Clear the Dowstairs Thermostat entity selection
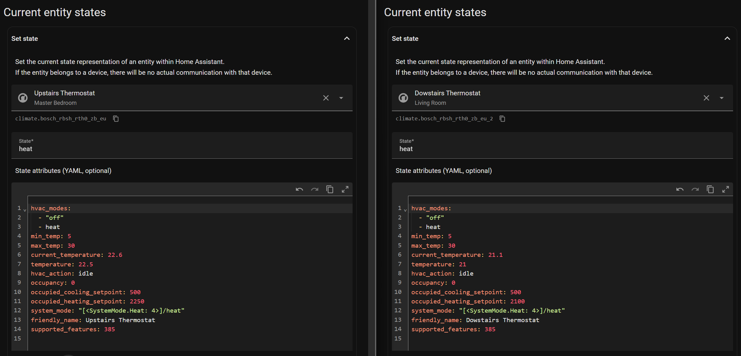The width and height of the screenshot is (741, 356). (x=706, y=98)
